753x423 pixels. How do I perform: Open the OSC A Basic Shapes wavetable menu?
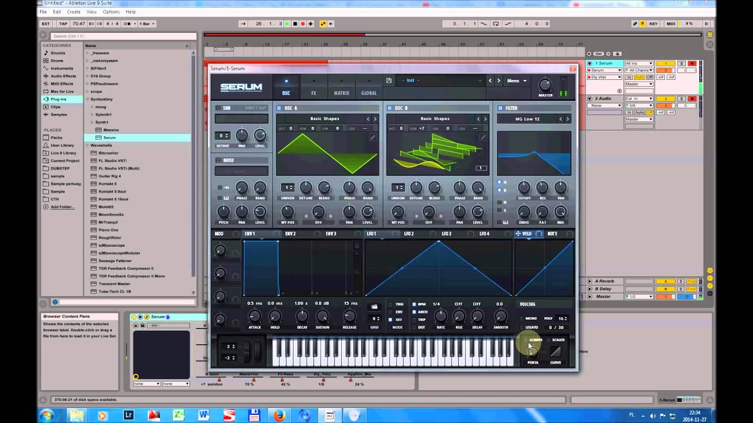click(x=325, y=119)
